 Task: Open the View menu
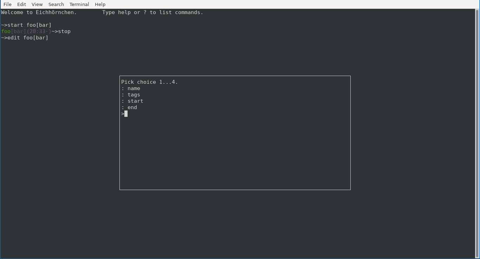[37, 4]
